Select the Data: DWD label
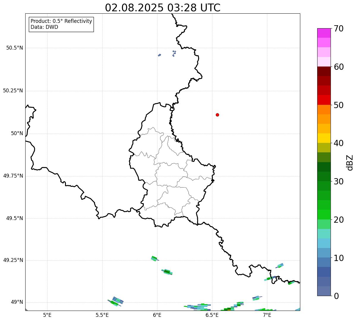The image size is (357, 321). tap(44, 27)
